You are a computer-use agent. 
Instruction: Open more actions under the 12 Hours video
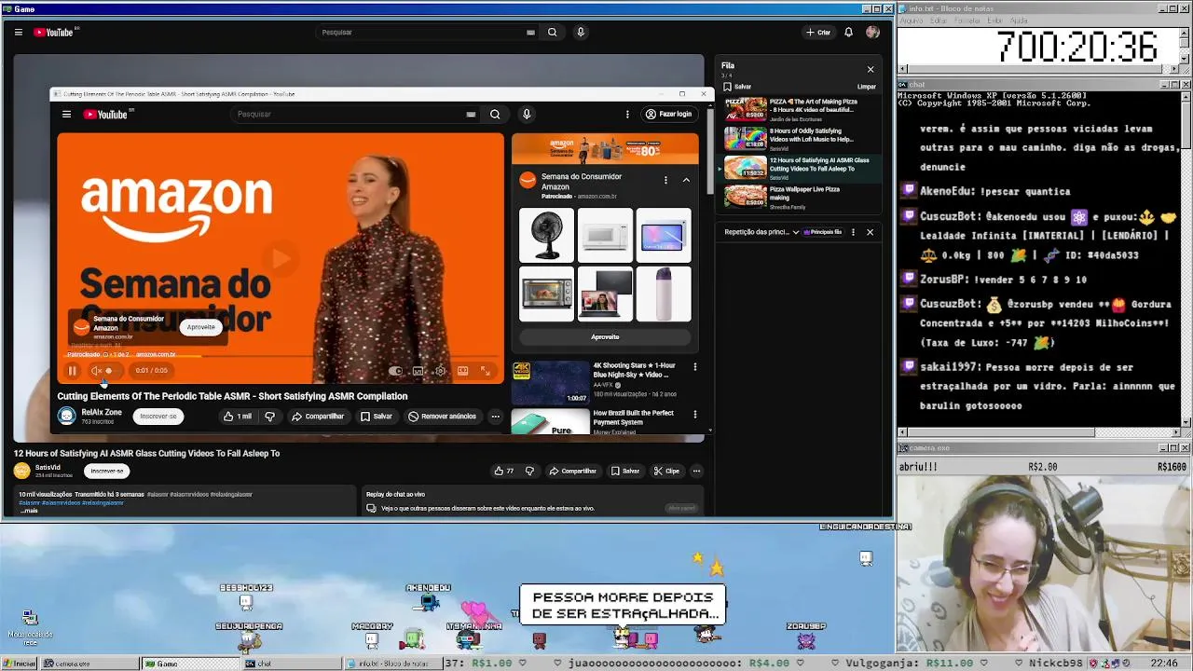696,472
